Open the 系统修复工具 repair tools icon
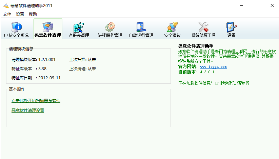The image size is (279, 159). pos(203,27)
